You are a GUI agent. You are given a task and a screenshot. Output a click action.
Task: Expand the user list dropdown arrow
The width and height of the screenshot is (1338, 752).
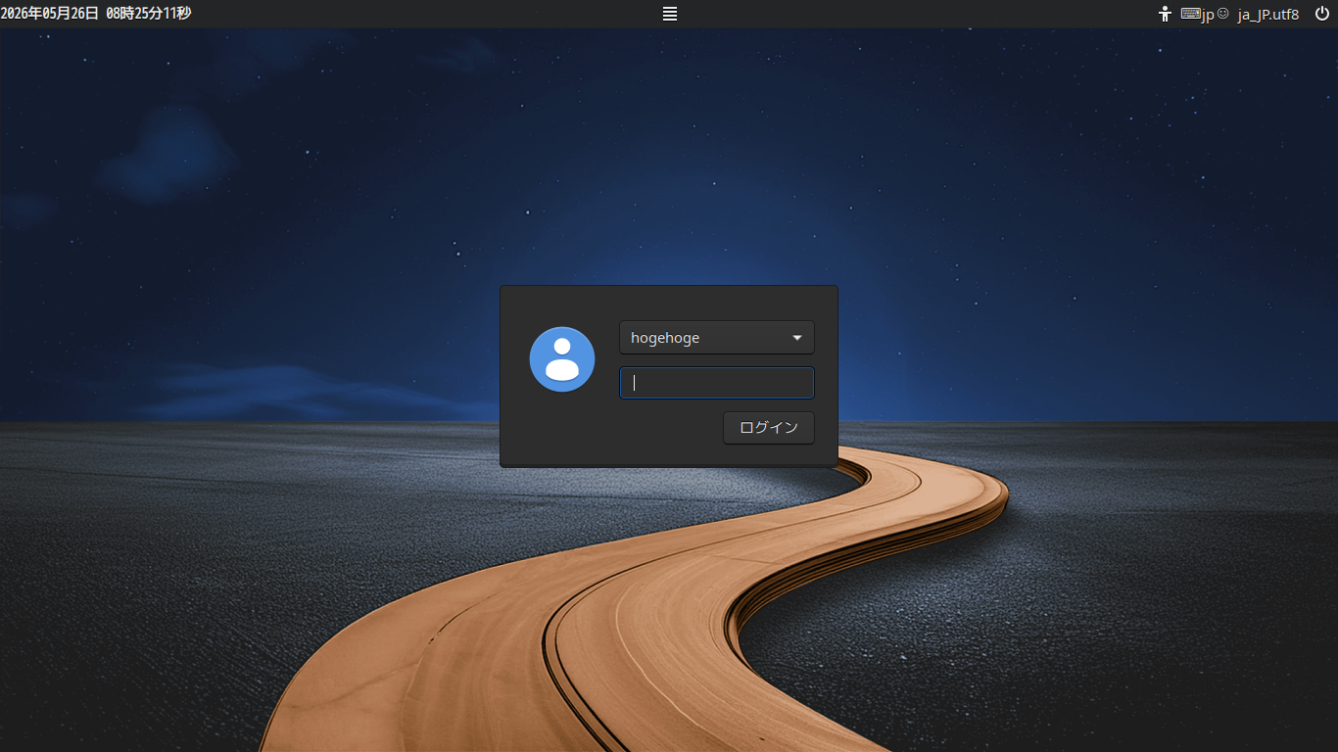click(x=797, y=338)
